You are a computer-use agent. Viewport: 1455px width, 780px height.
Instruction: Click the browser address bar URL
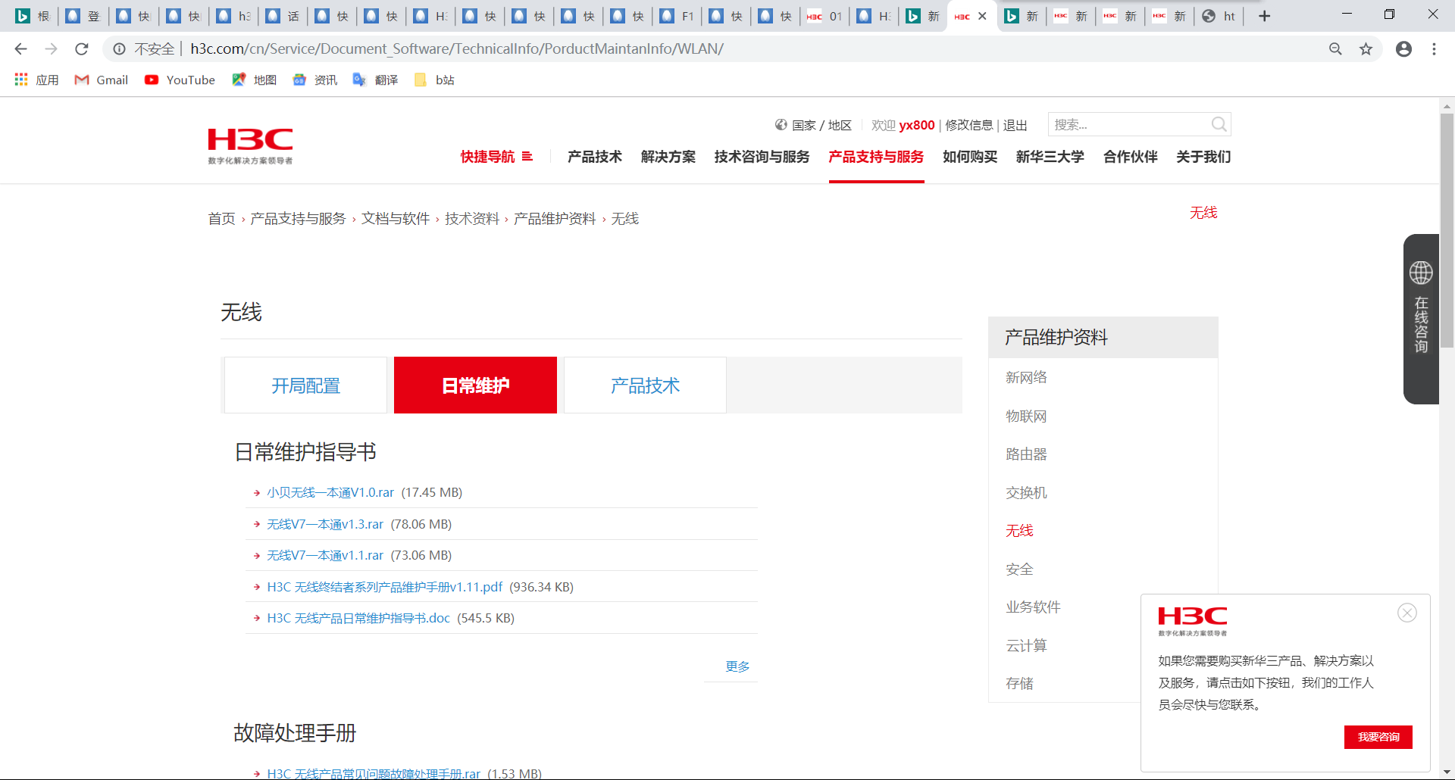tap(457, 48)
